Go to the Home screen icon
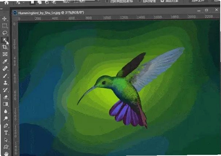This screenshot has height=156, width=221. pos(6,2)
